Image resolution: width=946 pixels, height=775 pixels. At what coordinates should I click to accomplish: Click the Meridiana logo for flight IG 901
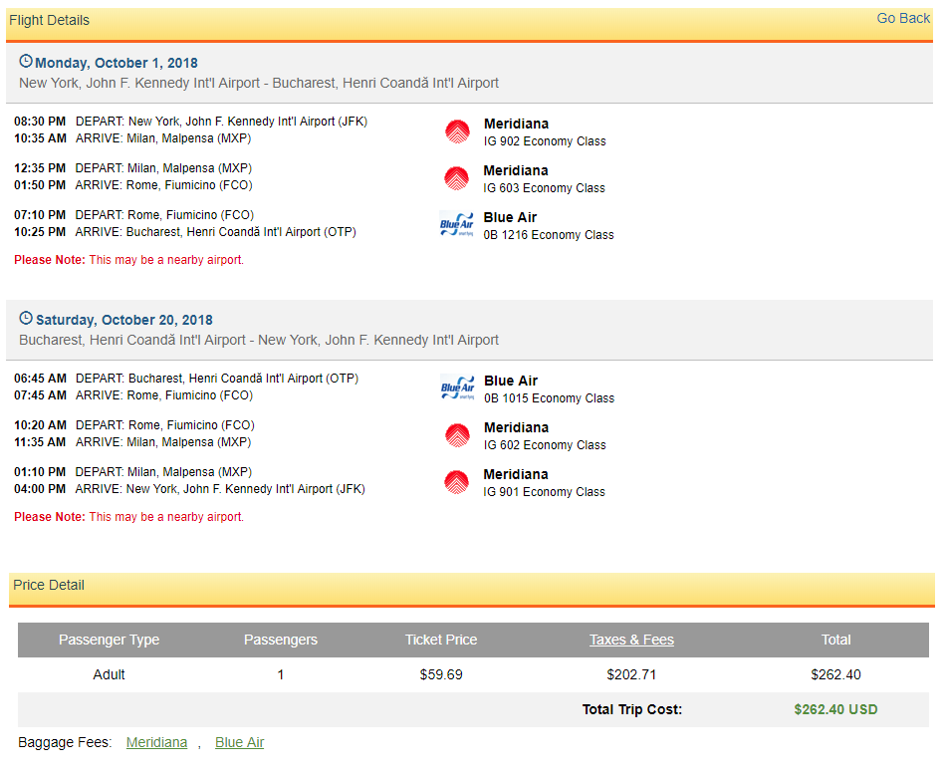point(457,482)
